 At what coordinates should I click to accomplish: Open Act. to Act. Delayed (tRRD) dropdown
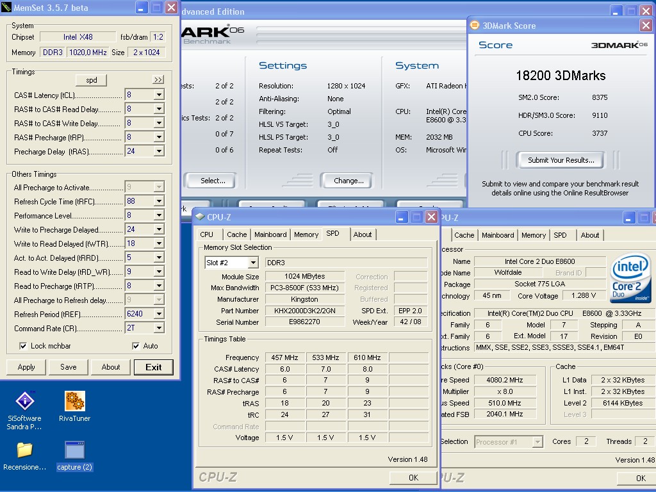coord(159,258)
